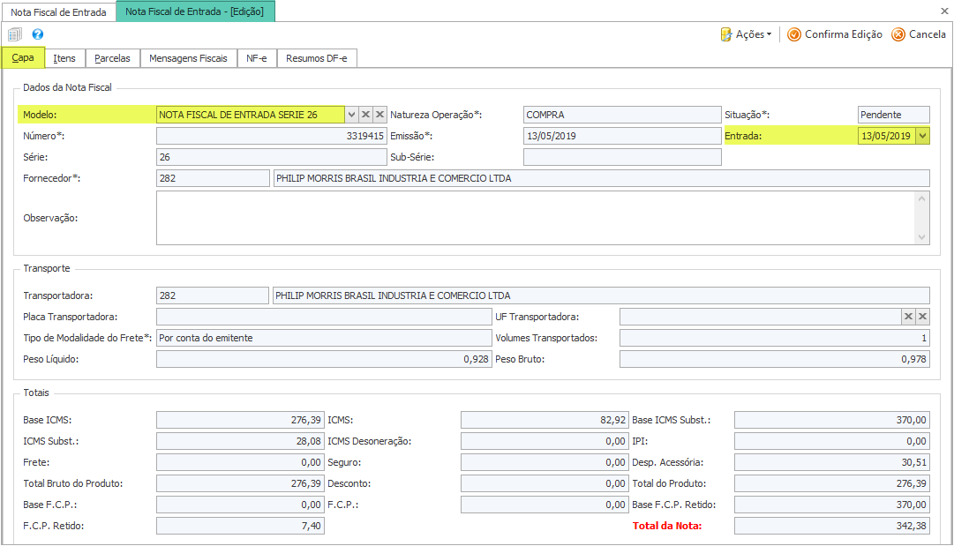Click the blue help question mark icon
The image size is (954, 546).
(x=38, y=34)
